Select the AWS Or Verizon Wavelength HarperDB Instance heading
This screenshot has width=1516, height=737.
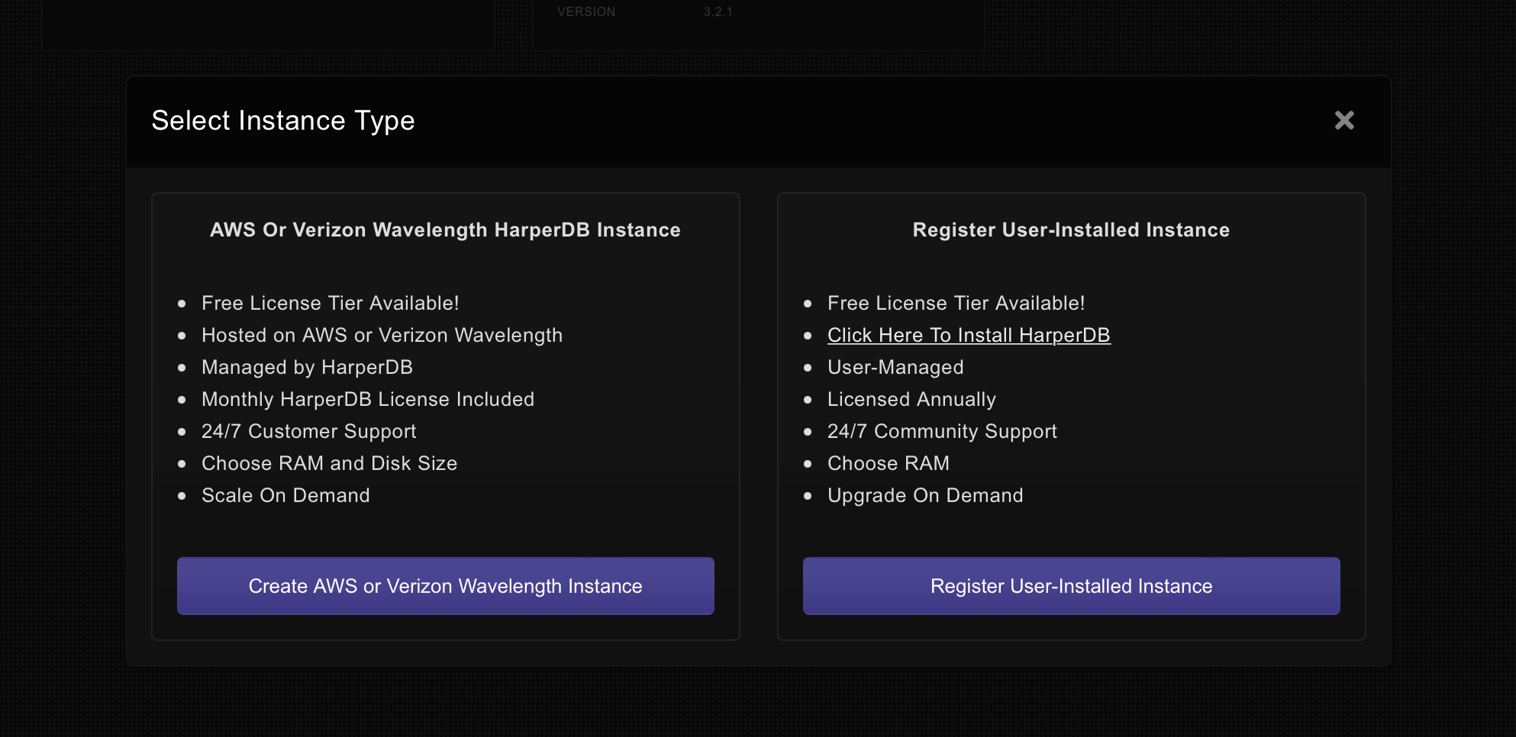(x=445, y=230)
